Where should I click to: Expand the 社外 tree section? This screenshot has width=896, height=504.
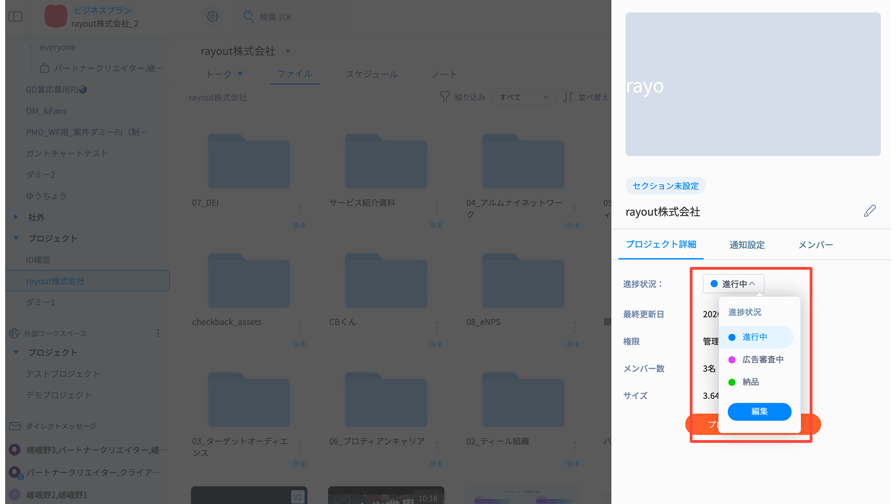tap(16, 217)
